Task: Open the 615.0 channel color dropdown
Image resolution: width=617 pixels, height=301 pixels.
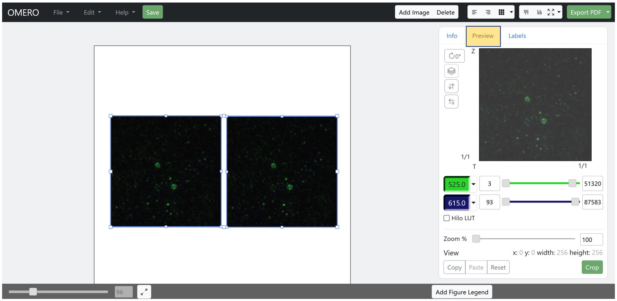Action: (474, 203)
